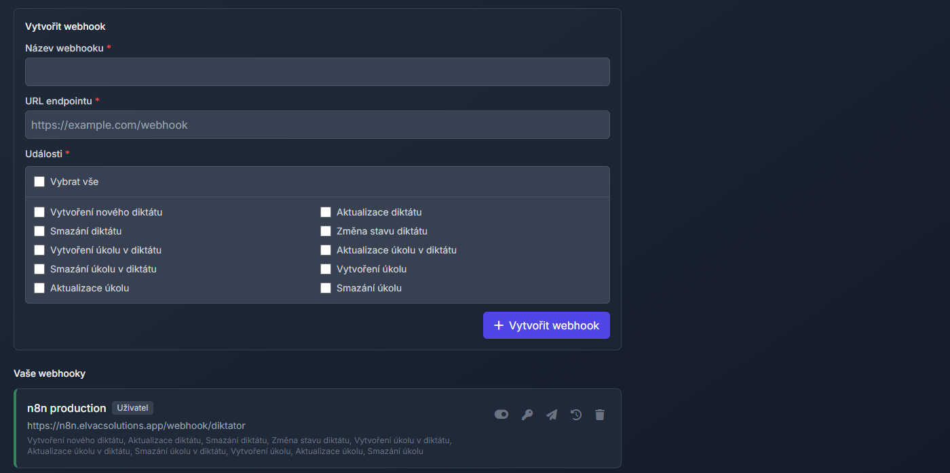The width and height of the screenshot is (950, 473).
Task: Click the Uživatel badge on n8n production
Action: (x=132, y=408)
